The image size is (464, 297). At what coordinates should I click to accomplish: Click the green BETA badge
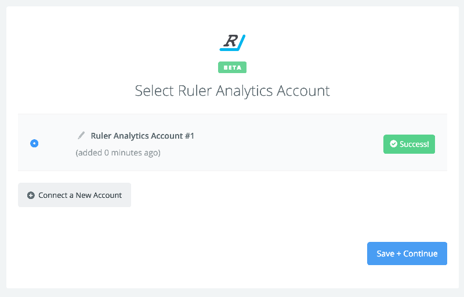233,67
